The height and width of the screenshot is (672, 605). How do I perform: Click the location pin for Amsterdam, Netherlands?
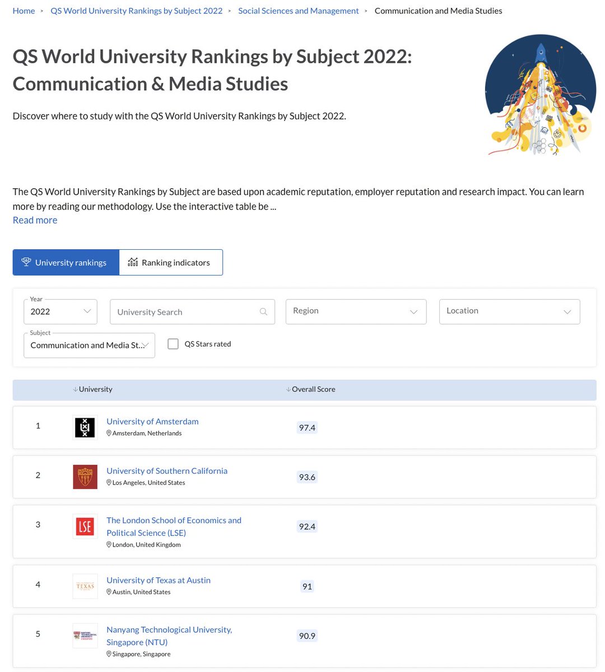[x=109, y=433]
